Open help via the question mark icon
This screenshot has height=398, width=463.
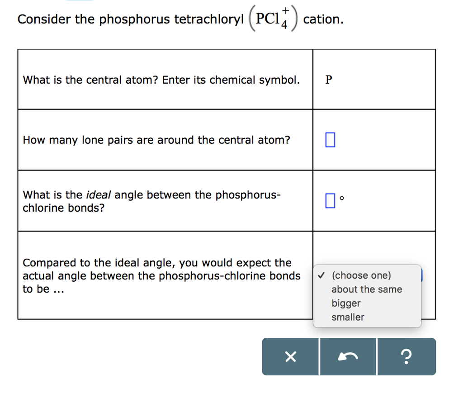[406, 357]
